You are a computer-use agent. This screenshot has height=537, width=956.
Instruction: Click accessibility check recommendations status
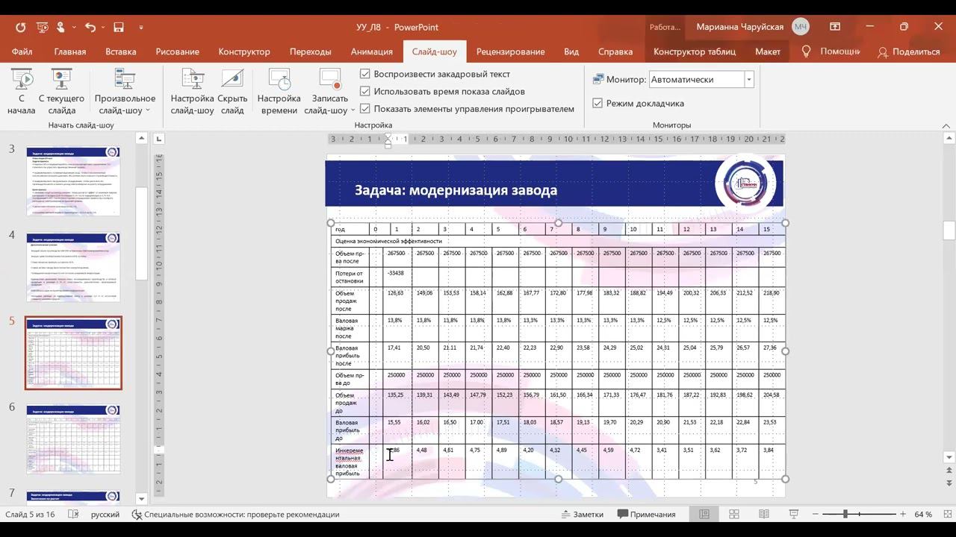235,514
